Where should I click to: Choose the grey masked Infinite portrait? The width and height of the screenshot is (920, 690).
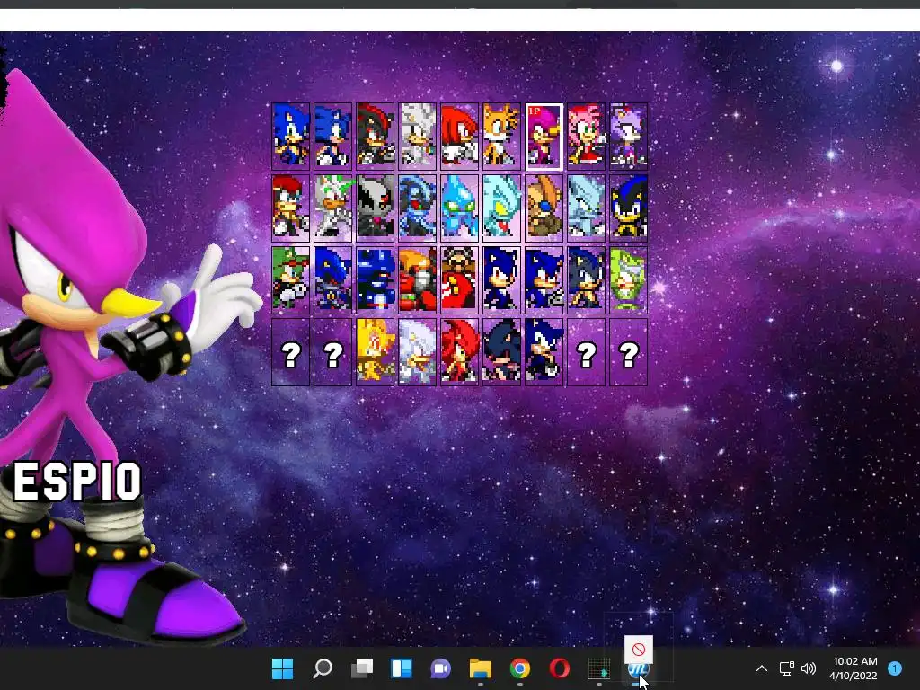[x=375, y=208]
